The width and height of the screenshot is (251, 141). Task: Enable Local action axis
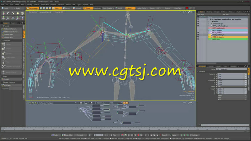click(x=130, y=8)
